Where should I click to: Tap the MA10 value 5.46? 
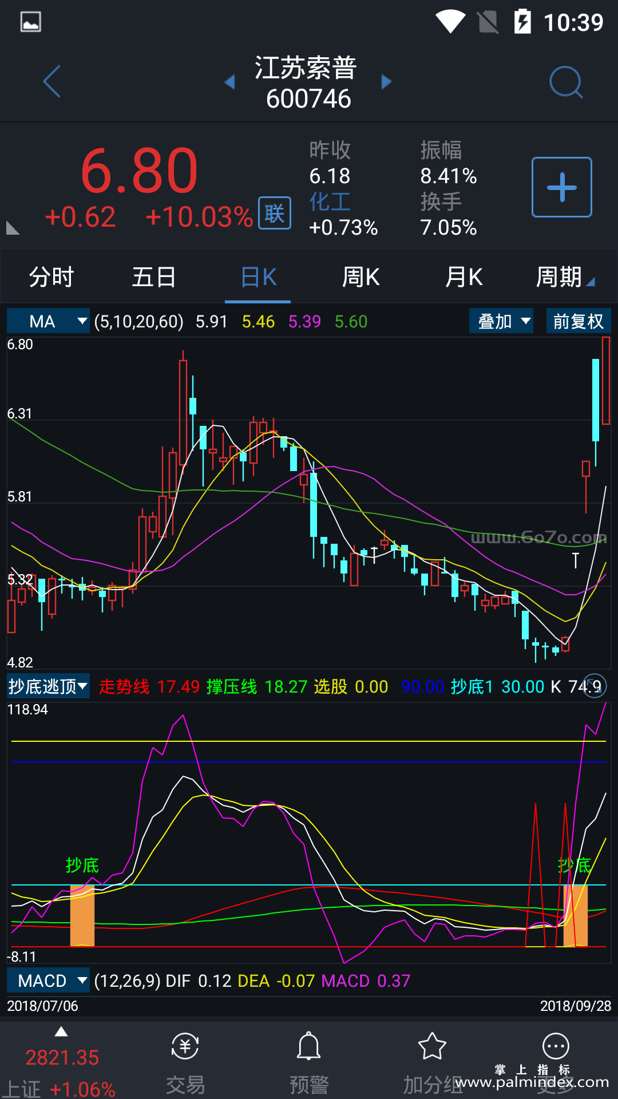pos(258,321)
